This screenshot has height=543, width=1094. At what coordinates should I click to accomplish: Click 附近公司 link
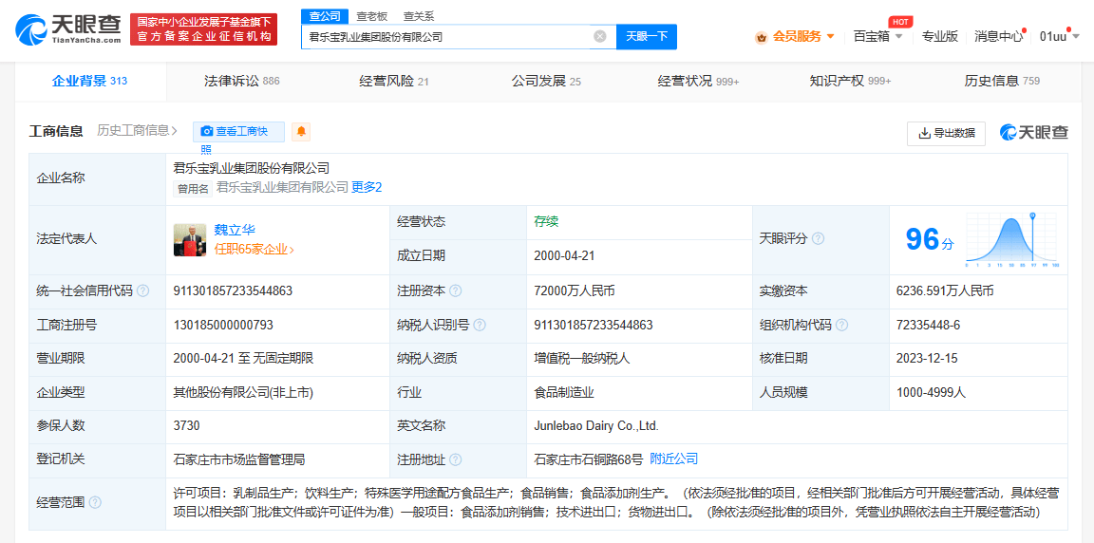[x=674, y=459]
